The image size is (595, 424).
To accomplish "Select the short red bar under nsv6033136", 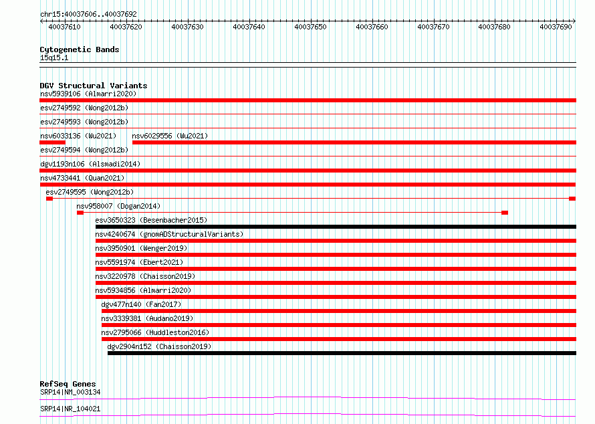I will (52, 142).
